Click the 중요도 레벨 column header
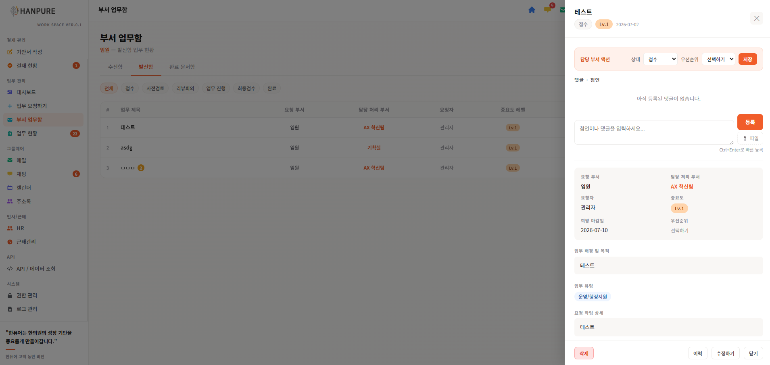Viewport: 770px width, 365px height. [513, 110]
